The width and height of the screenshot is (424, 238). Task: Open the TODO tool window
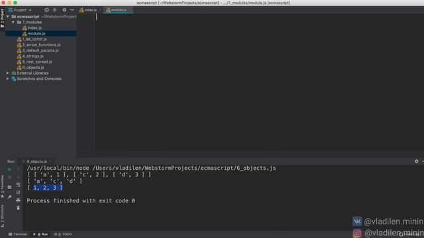click(x=63, y=234)
